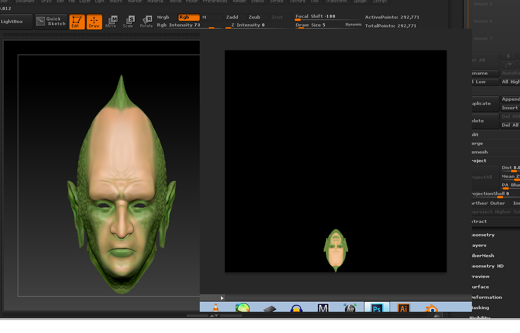
Task: Open the Picker menu
Action: coord(192,2)
